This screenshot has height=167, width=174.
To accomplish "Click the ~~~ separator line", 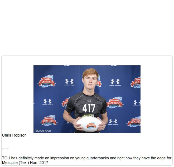I will click(5, 149).
